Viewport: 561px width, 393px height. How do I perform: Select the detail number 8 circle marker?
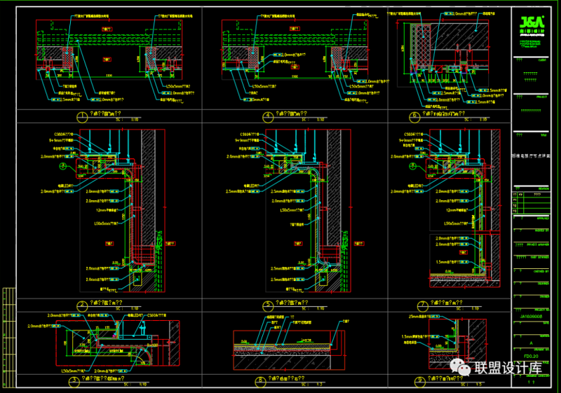point(259,380)
